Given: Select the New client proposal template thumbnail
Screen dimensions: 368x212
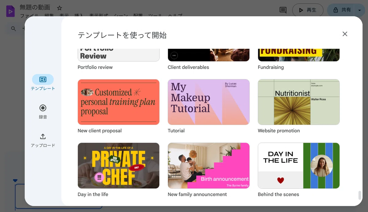Looking at the screenshot, I should [x=119, y=102].
